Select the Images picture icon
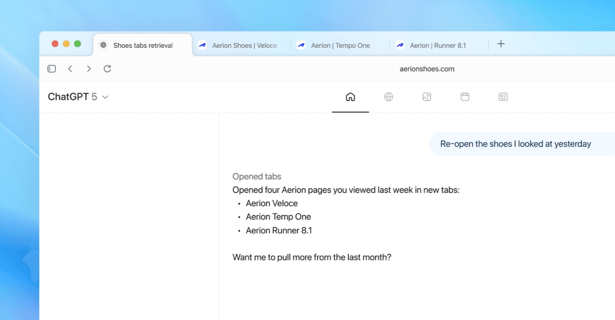This screenshot has width=615, height=320. coord(427,97)
